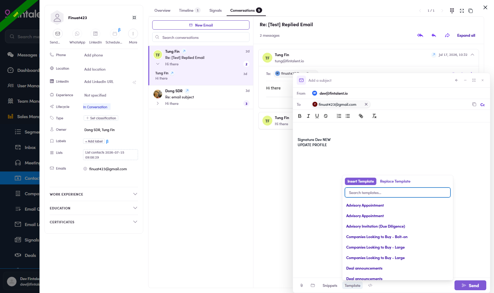Select the Conversations tab

[246, 10]
